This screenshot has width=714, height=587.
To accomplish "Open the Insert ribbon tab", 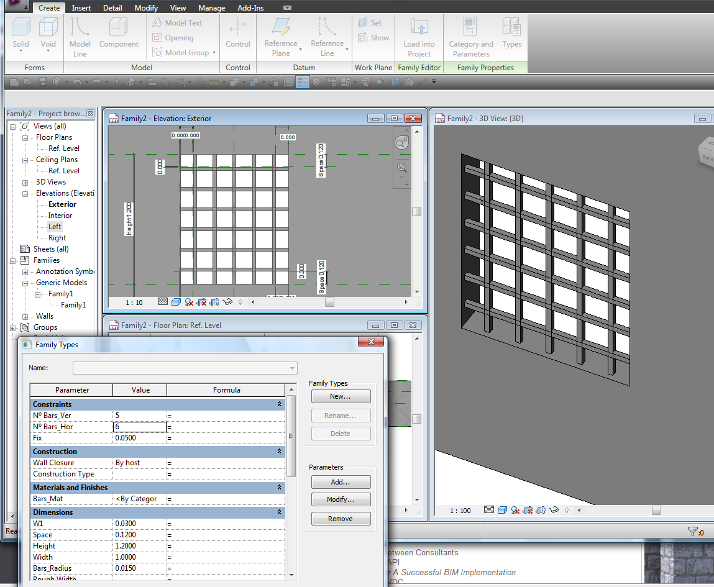I will 81,8.
